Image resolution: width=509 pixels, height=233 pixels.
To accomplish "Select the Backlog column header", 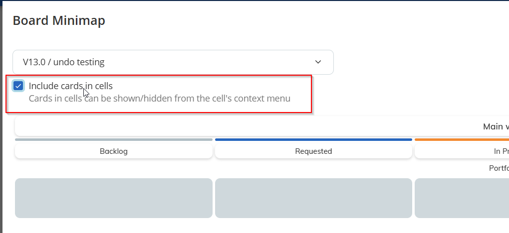I will pos(114,151).
